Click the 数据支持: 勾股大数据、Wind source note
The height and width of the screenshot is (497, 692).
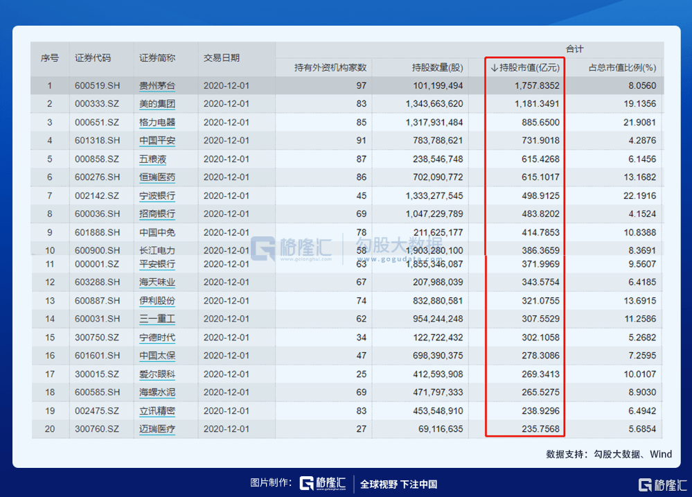(x=609, y=454)
